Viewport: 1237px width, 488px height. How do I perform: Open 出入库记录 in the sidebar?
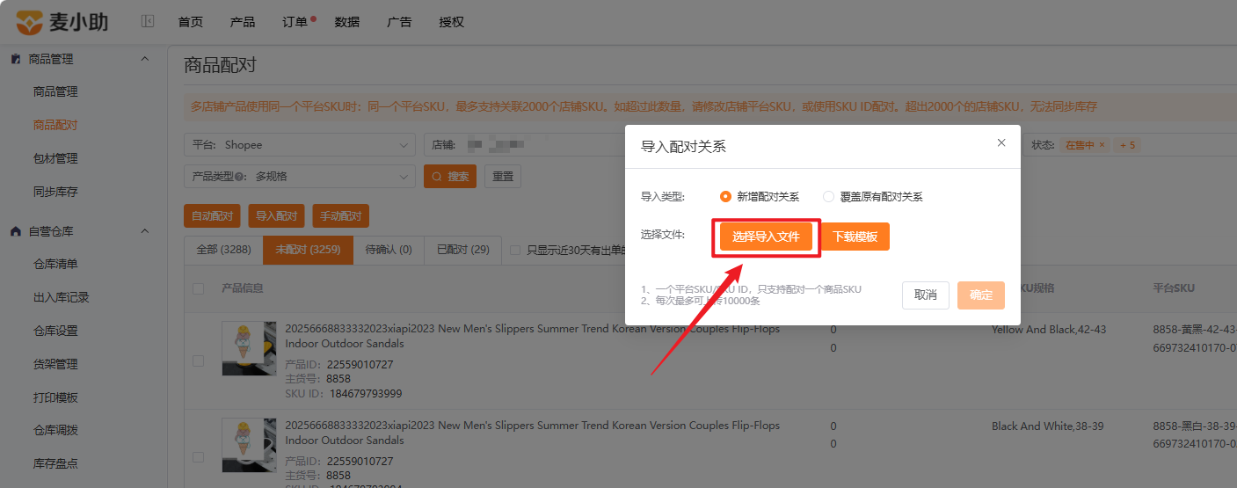[x=62, y=297]
